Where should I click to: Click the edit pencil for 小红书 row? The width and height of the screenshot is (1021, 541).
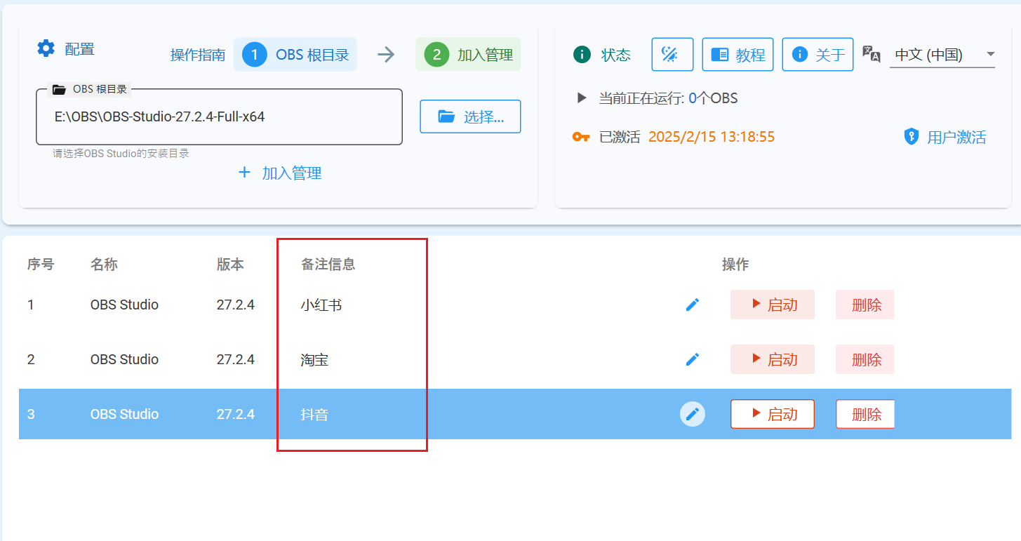click(x=693, y=305)
